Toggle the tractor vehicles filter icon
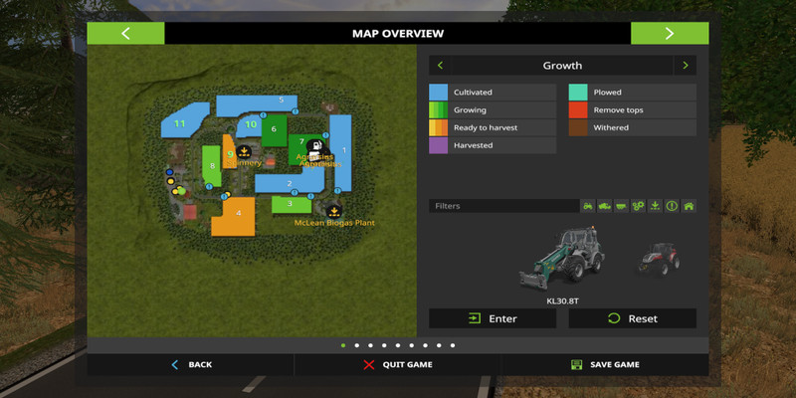The height and width of the screenshot is (398, 796). [x=588, y=206]
